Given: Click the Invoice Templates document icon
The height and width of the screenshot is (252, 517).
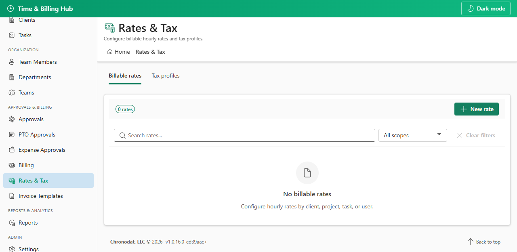Looking at the screenshot, I should tap(12, 196).
